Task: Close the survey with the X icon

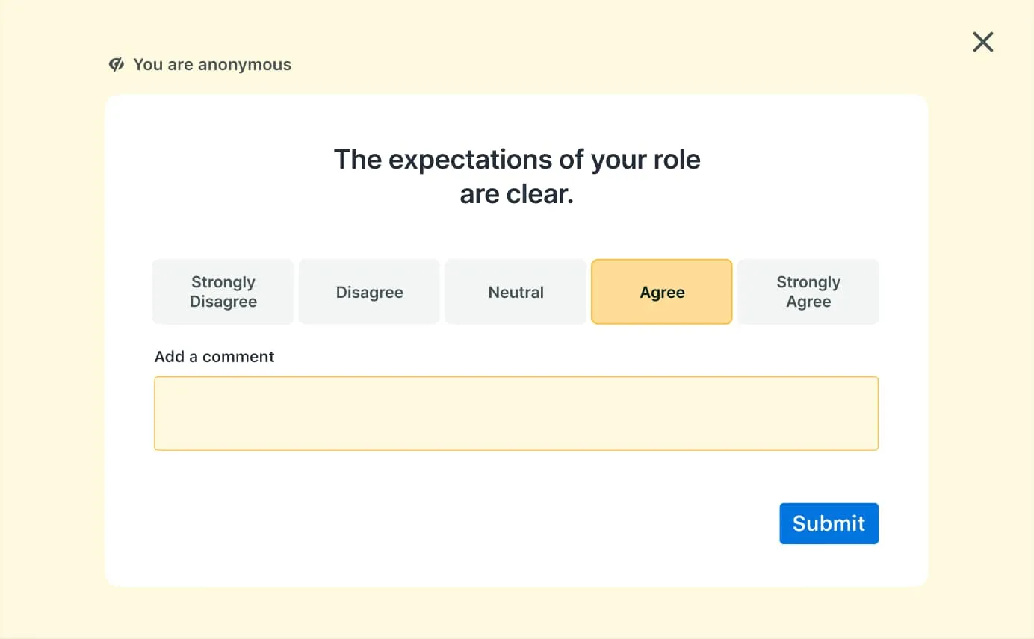Action: click(982, 42)
